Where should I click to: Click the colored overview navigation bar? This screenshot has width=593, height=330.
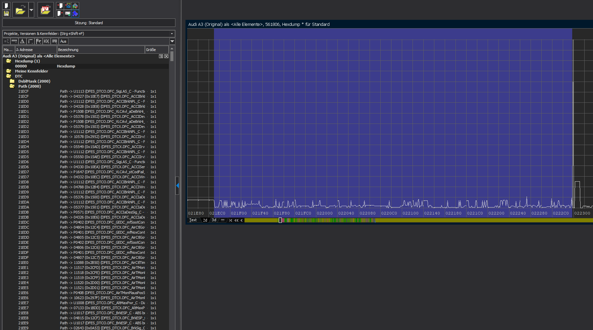click(419, 220)
